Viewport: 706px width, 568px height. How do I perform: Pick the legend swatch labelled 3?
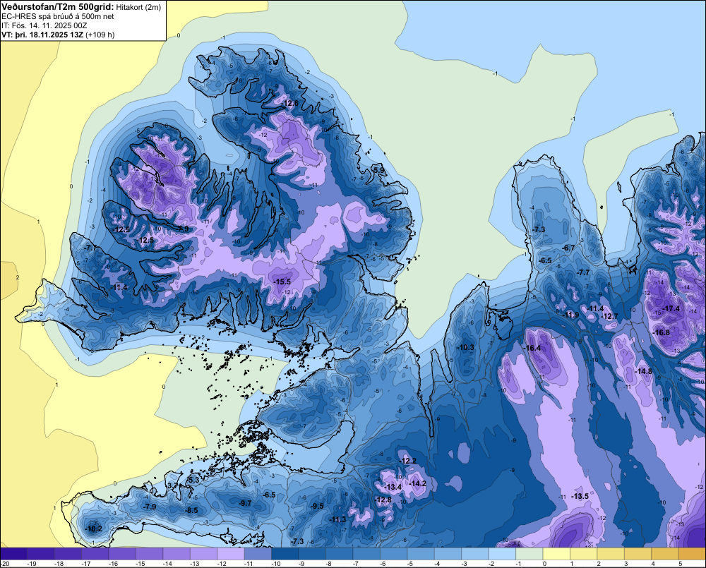638,554
